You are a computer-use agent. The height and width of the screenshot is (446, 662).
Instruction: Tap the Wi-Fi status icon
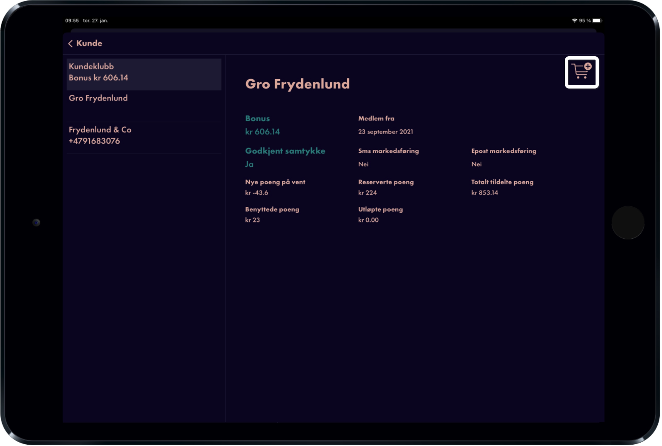pos(575,20)
